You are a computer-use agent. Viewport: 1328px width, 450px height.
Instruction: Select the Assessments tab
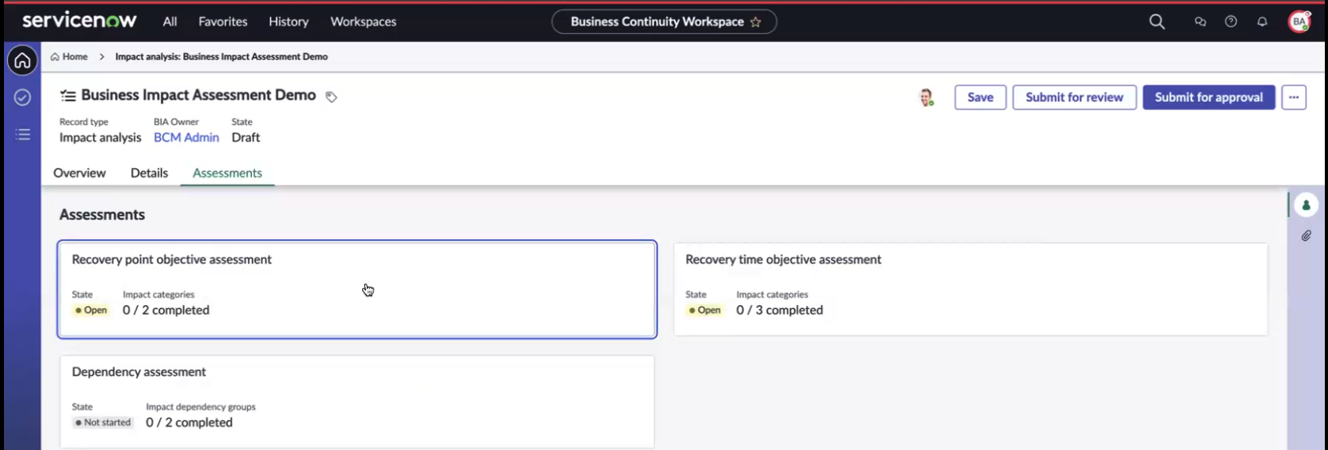coord(227,173)
